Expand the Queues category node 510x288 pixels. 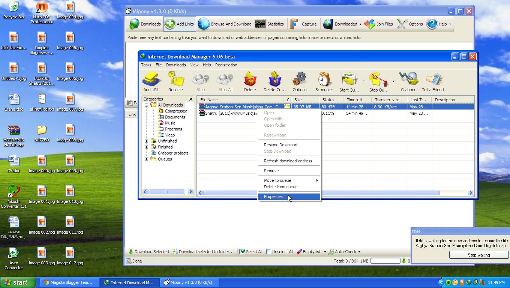pyautogui.click(x=147, y=159)
